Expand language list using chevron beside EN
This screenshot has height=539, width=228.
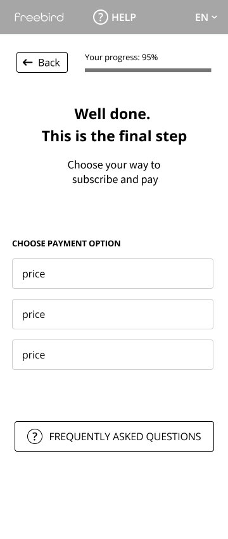214,17
